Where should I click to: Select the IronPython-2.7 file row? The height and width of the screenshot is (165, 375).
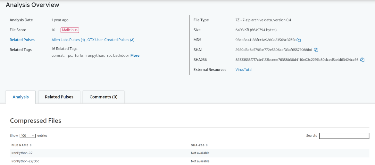(x=22, y=153)
